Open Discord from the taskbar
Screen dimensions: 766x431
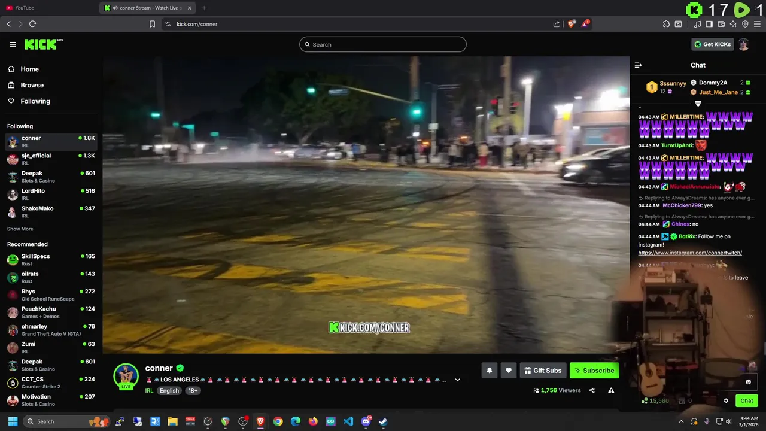click(x=366, y=421)
